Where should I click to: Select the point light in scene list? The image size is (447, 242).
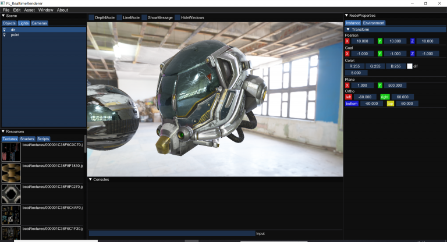pyautogui.click(x=15, y=35)
